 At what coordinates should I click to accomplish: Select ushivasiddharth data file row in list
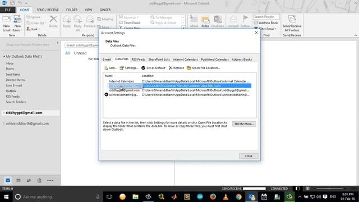[178, 95]
